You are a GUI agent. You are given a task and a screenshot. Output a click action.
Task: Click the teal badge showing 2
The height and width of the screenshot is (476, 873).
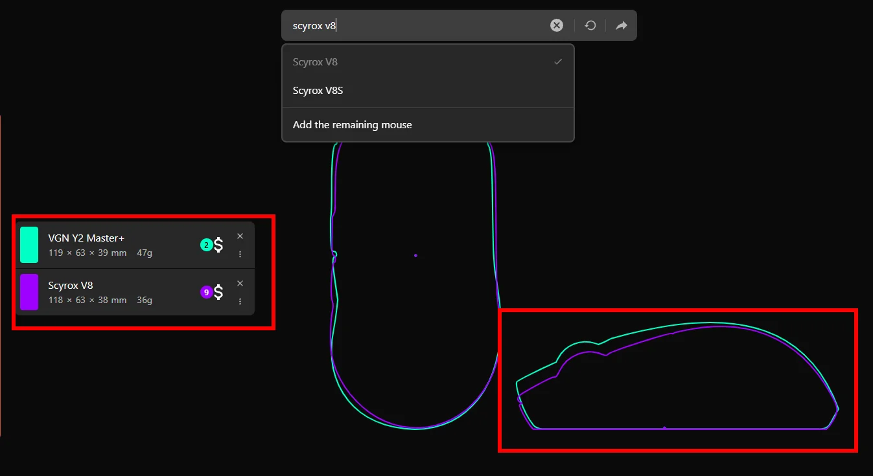[x=206, y=245]
